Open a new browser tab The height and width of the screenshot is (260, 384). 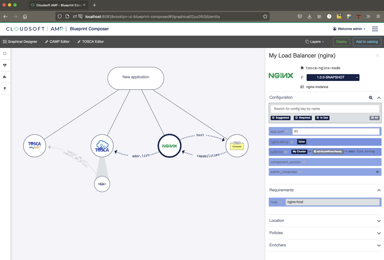(x=94, y=5)
